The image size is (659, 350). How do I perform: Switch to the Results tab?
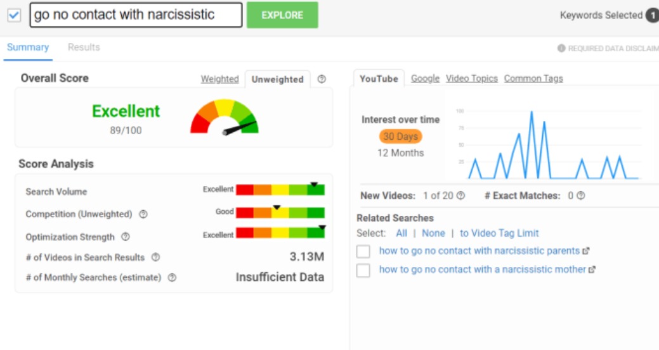point(84,47)
